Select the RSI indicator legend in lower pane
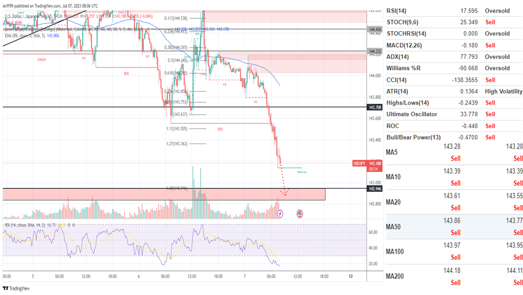 (x=33, y=225)
